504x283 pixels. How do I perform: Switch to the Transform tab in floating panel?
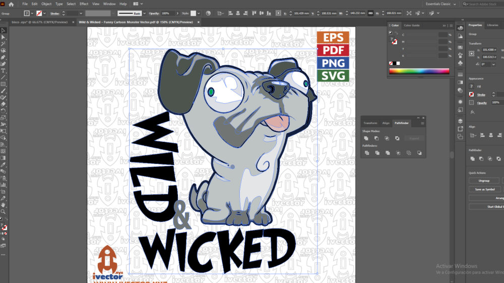[370, 123]
